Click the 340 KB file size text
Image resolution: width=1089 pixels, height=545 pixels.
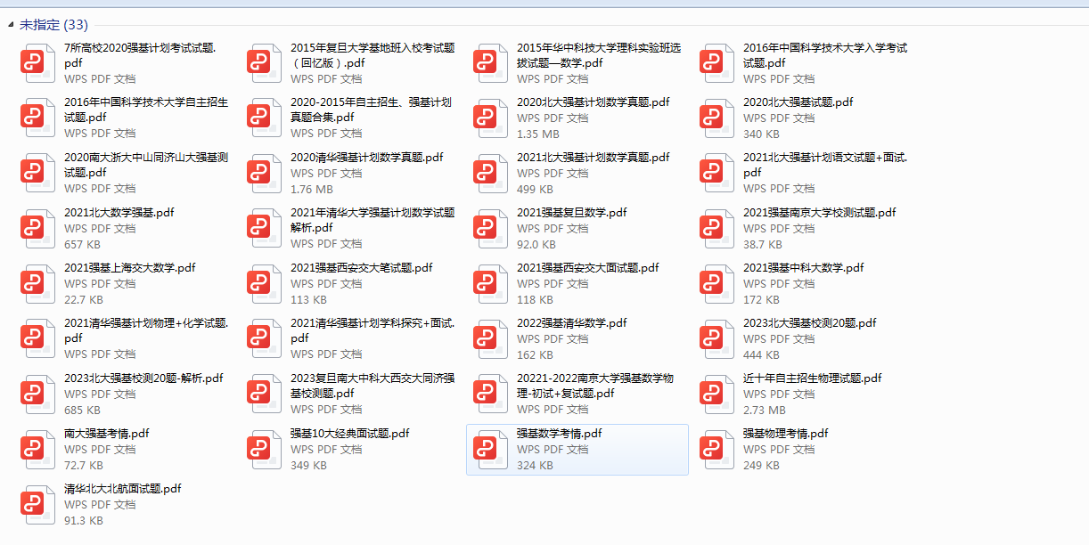pyautogui.click(x=761, y=134)
